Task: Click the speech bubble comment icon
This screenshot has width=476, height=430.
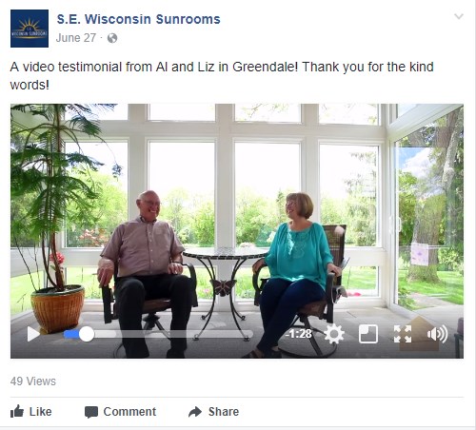Action: click(x=91, y=412)
